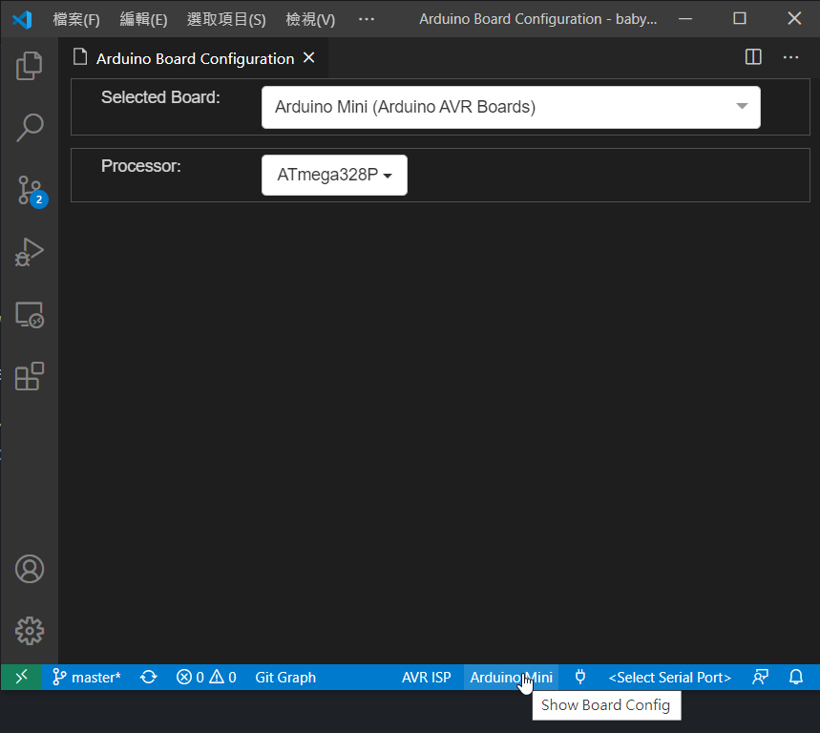Open notifications bell icon

(x=796, y=677)
